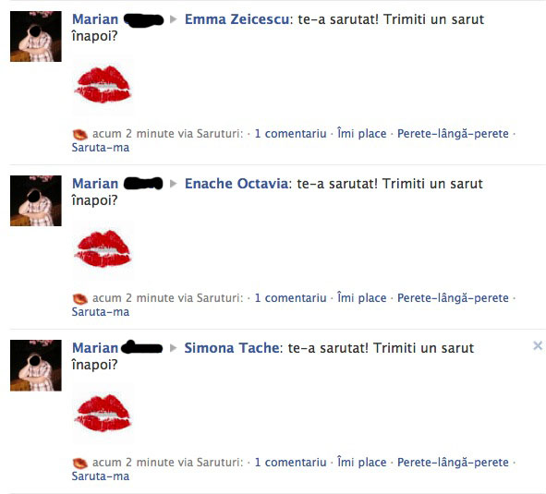Click Saruta-ma under the first post

pos(101,148)
